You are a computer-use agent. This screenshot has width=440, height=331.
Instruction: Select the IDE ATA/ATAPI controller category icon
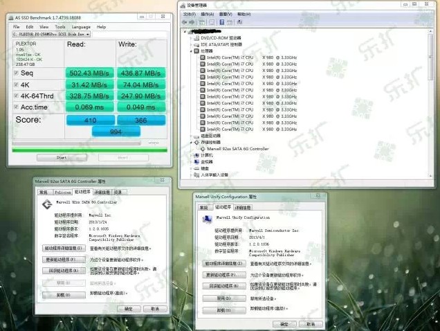tap(196, 45)
